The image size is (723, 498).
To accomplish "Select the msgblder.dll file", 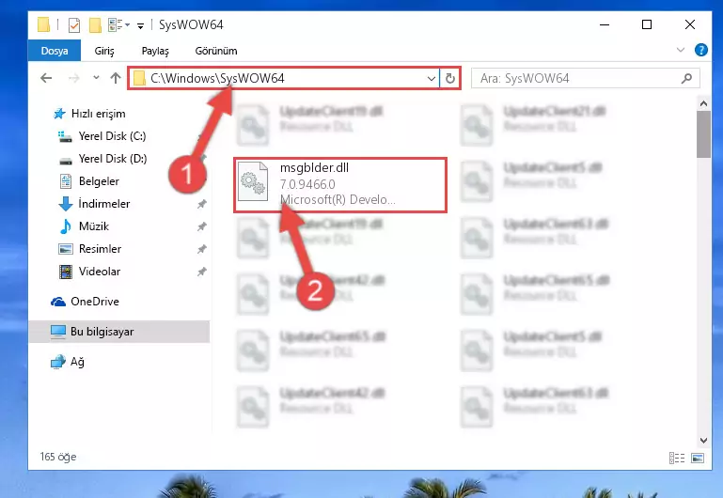I will (x=340, y=185).
